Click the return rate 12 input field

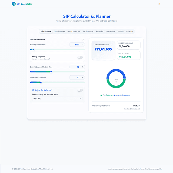coord(77,67)
